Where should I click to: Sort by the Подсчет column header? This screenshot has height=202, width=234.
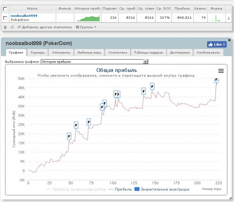(x=110, y=8)
